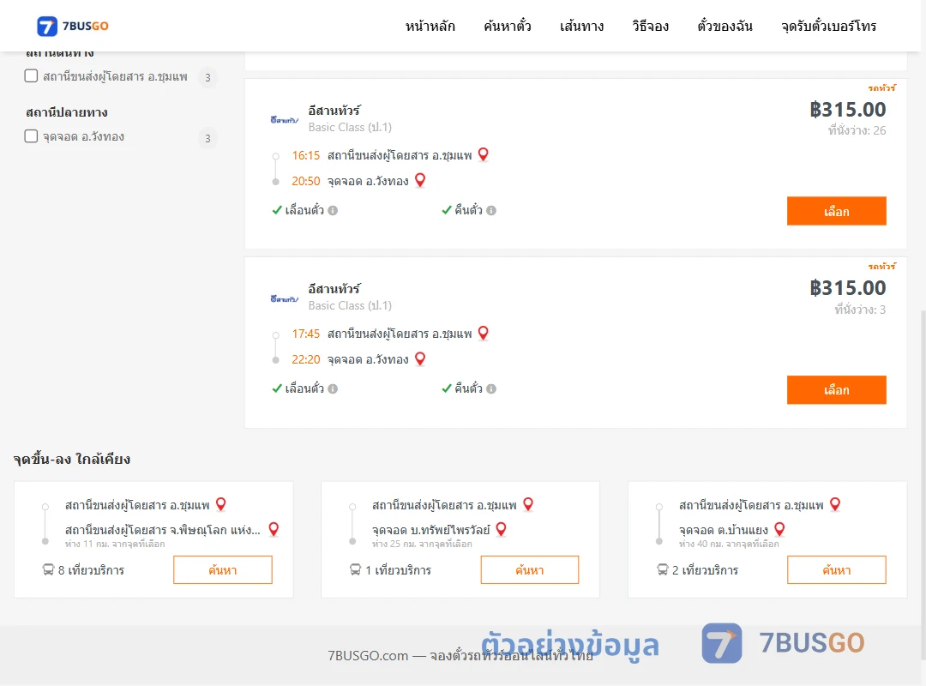
Task: Open the จุดรับตั๋วเบอร์โทร menu item
Action: (x=828, y=26)
